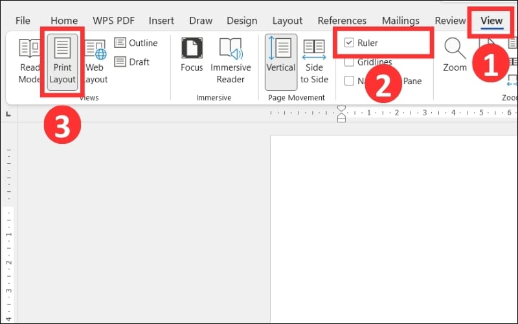
Task: Click the first line indent marker on ruler
Action: 342,109
